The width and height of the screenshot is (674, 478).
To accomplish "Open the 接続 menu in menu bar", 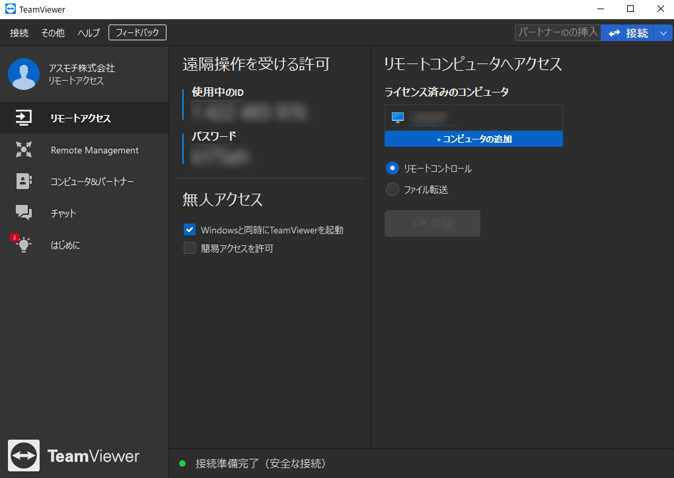I will (x=19, y=33).
